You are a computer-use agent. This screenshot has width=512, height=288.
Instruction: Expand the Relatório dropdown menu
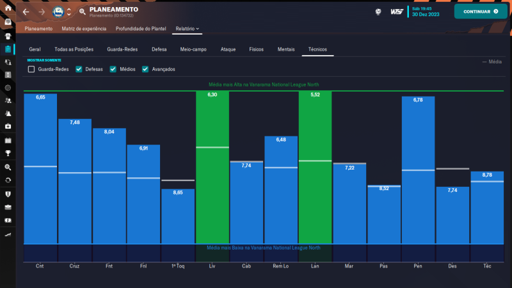tap(188, 29)
